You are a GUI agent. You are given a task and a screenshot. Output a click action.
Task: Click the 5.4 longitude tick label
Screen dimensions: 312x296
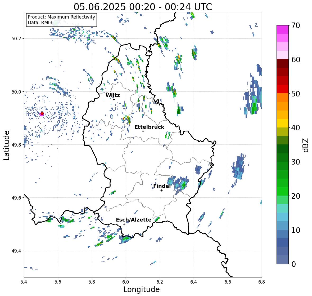(x=24, y=282)
